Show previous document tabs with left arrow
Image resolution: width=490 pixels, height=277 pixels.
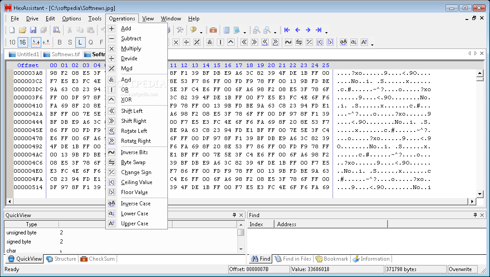[470, 53]
